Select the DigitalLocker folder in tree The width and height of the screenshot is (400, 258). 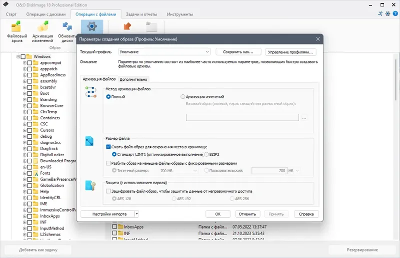coord(52,155)
